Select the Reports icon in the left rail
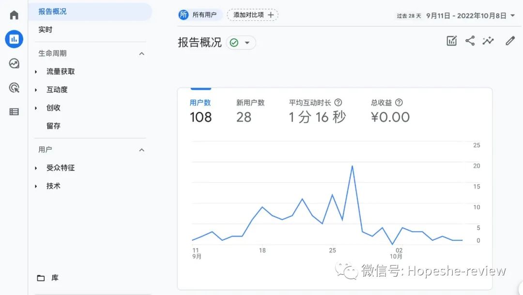The height and width of the screenshot is (295, 523). 14,39
